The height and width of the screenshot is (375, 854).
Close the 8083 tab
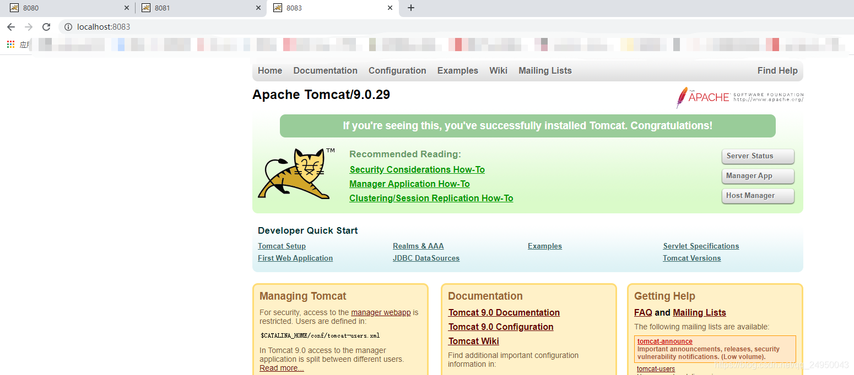390,8
